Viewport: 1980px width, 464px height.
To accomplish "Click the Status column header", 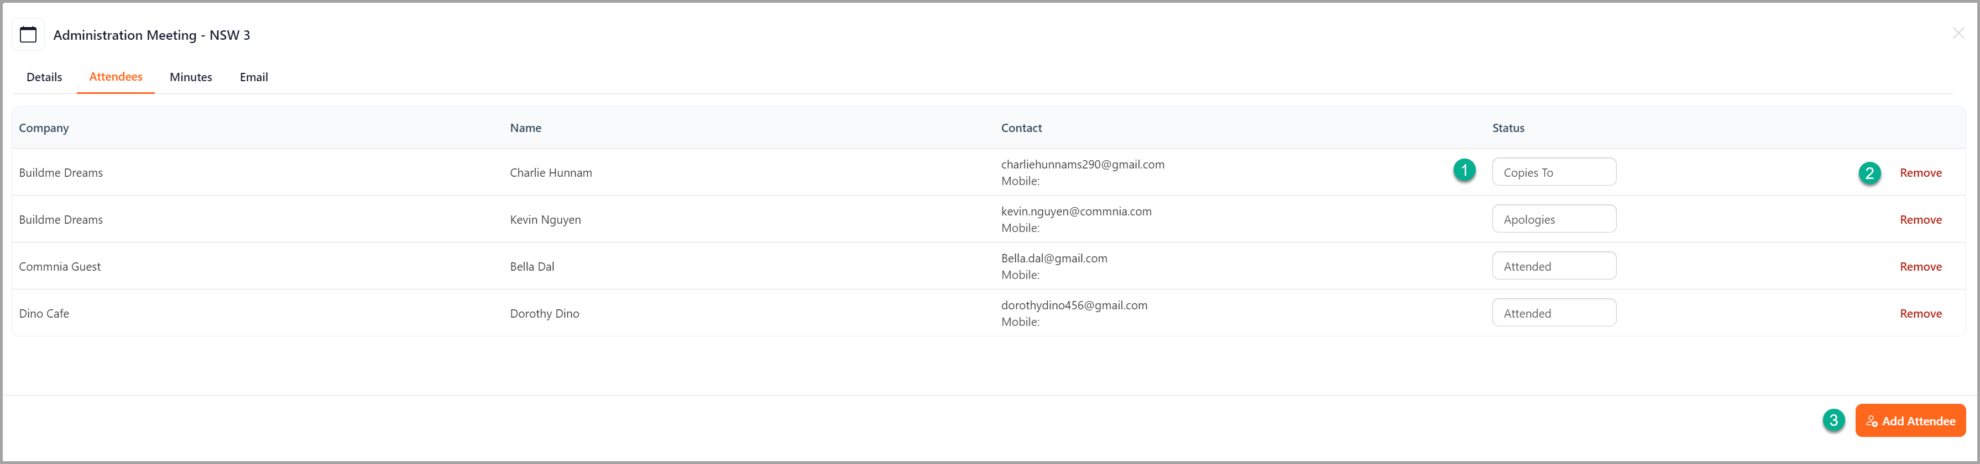I will (x=1508, y=128).
